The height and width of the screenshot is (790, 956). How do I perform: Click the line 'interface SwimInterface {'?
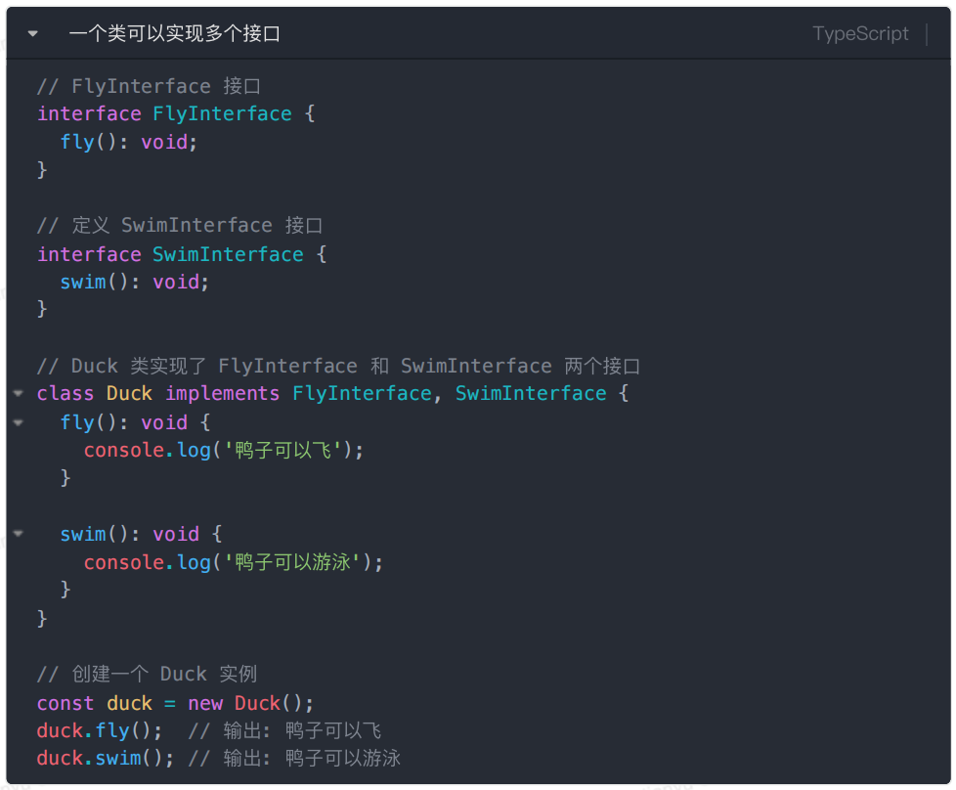pos(182,254)
